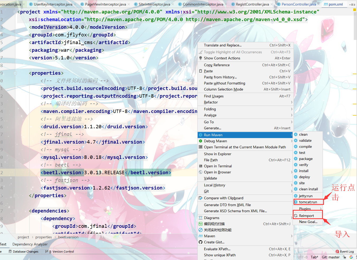
Task: Expand the Plugins submenu in Maven goals
Action: pyautogui.click(x=308, y=209)
